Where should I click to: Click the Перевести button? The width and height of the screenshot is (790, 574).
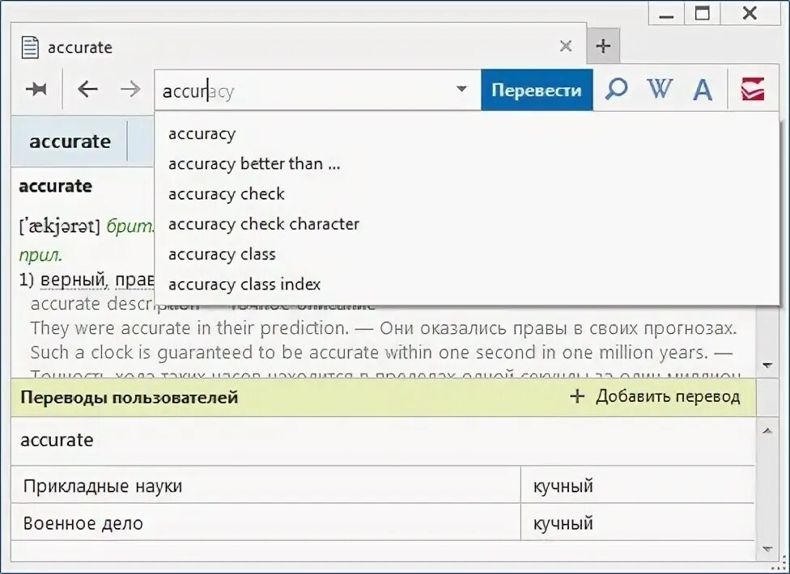[x=537, y=90]
